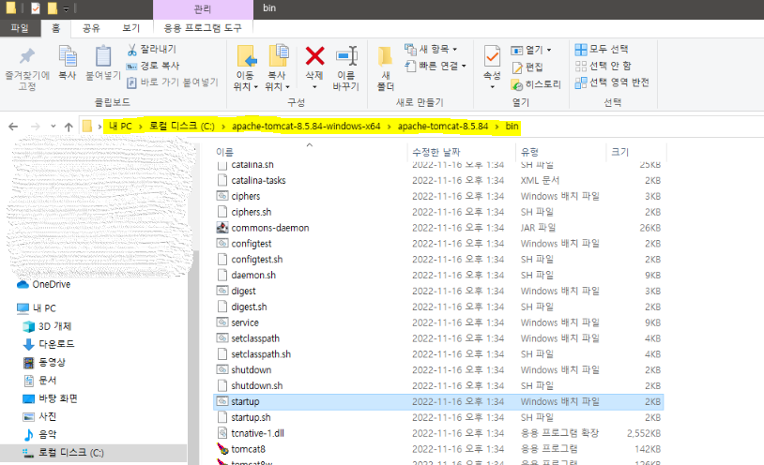This screenshot has width=764, height=465.
Task: Open 바탕 화면 desktop in sidebar
Action: pos(50,398)
